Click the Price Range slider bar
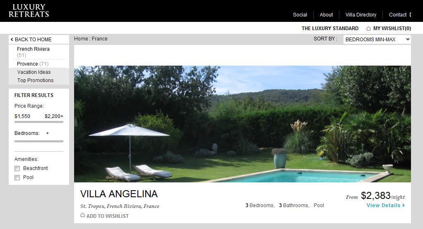This screenshot has height=229, width=423. [x=39, y=122]
